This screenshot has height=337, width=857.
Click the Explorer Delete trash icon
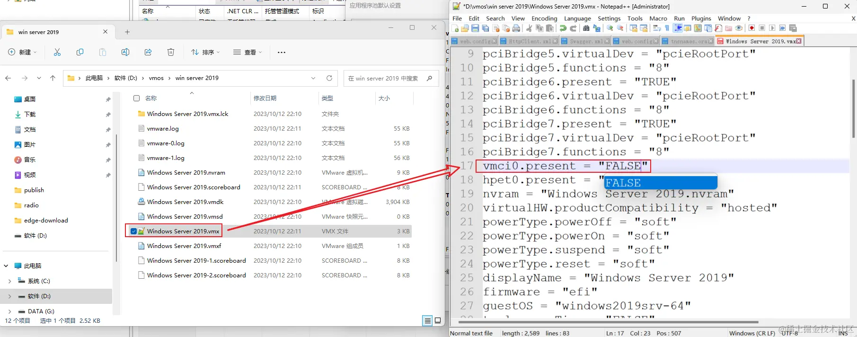click(x=171, y=52)
